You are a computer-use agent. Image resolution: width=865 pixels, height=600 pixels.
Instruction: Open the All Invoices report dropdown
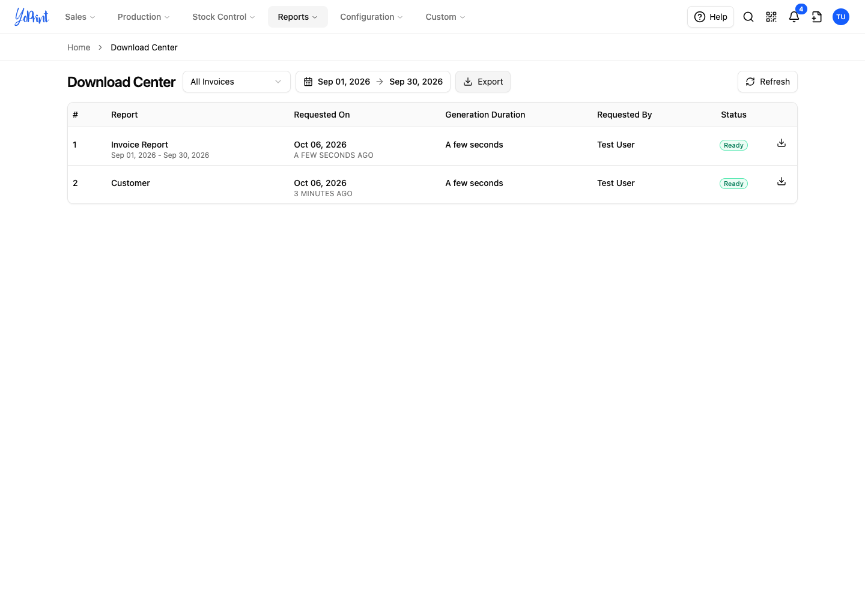click(237, 82)
